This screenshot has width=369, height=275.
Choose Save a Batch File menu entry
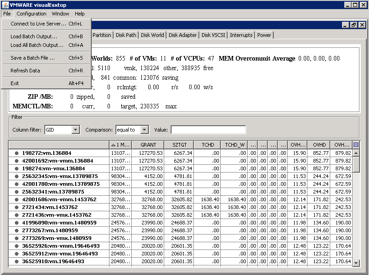(47, 58)
